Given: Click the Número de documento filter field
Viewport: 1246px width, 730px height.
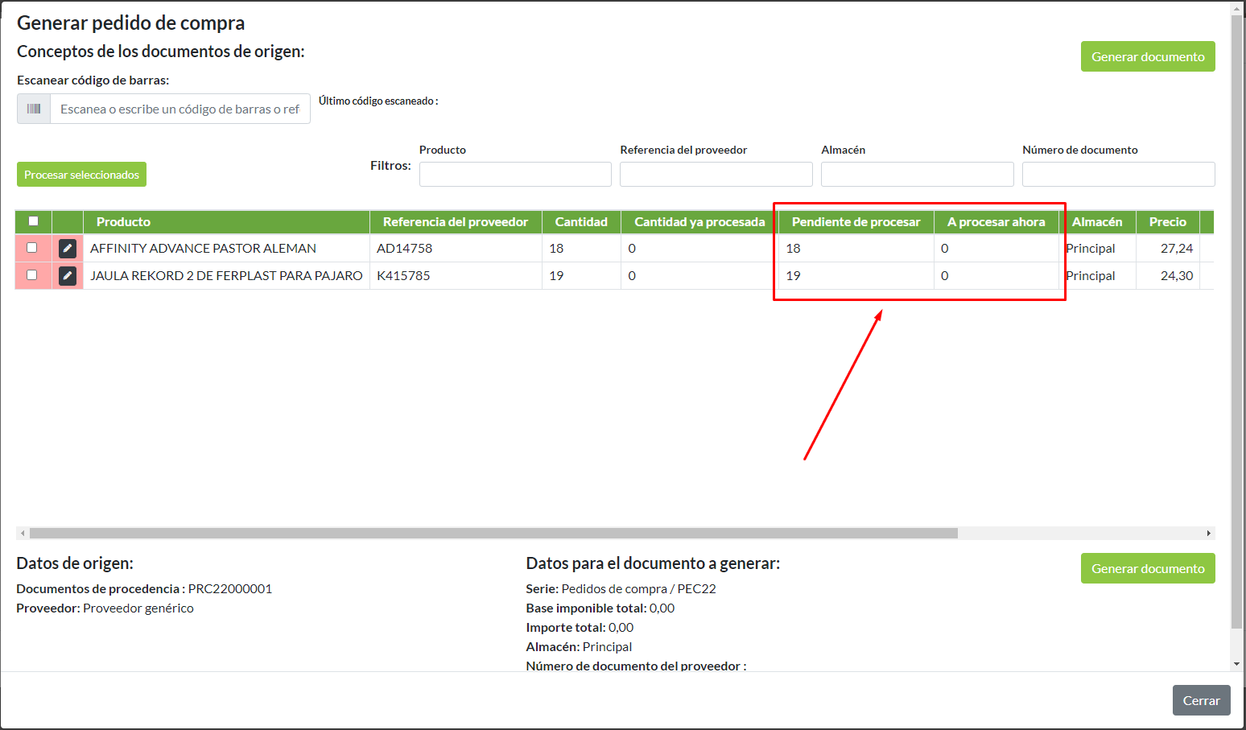Looking at the screenshot, I should pyautogui.click(x=1118, y=175).
